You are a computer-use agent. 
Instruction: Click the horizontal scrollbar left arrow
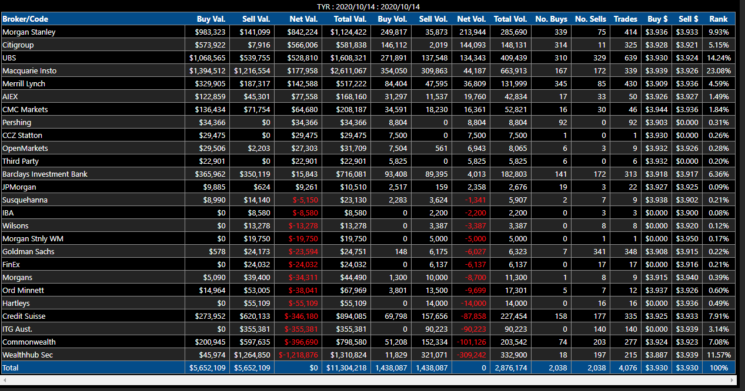[x=5, y=380]
